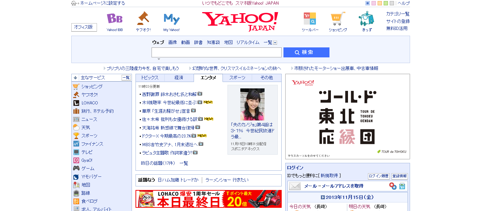This screenshot has width=481, height=211.
Task: Select the リアルタイム search category
Action: (248, 42)
